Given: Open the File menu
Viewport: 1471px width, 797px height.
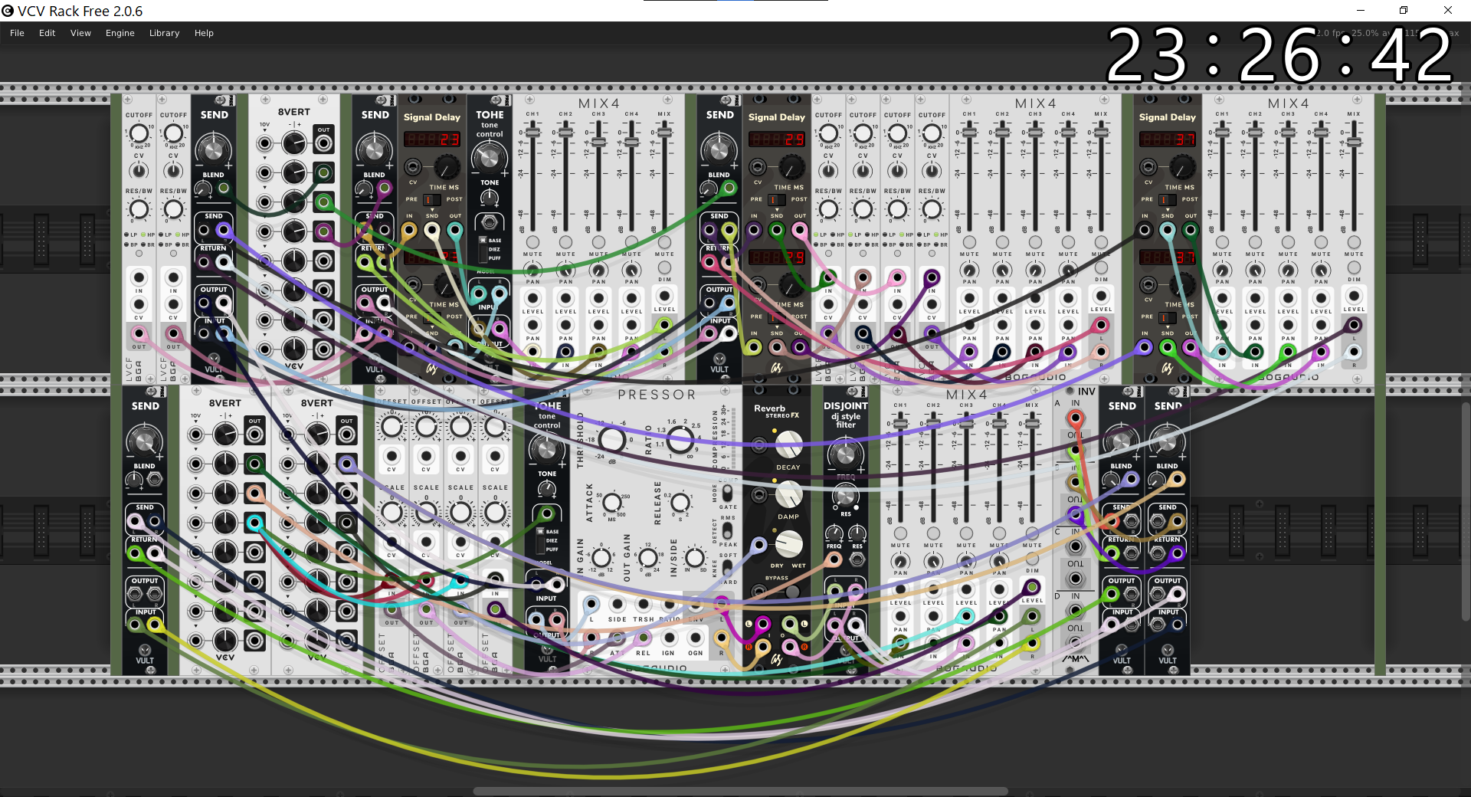Looking at the screenshot, I should pyautogui.click(x=17, y=33).
